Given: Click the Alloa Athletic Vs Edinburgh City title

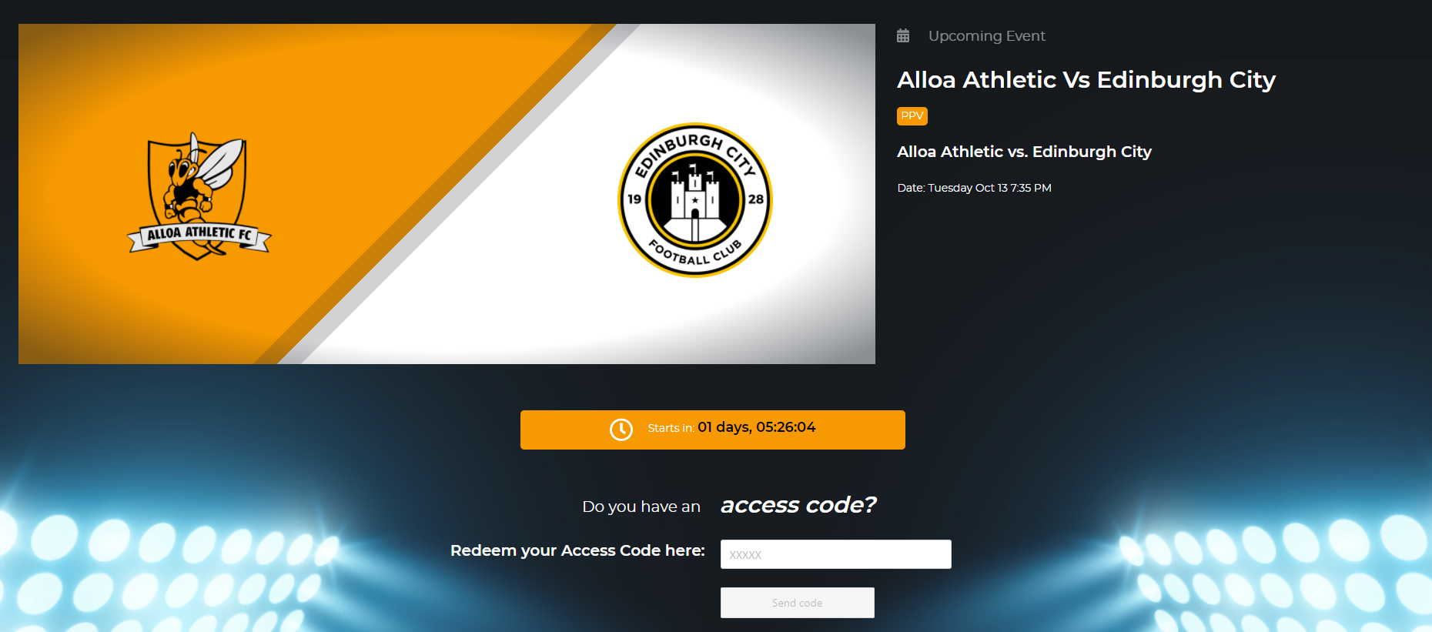Looking at the screenshot, I should (1086, 79).
